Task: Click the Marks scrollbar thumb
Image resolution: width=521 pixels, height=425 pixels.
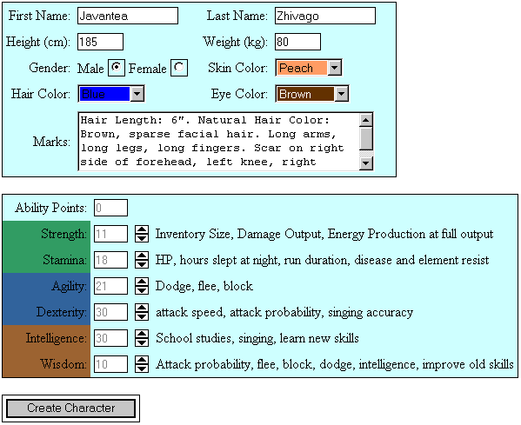Action: pyautogui.click(x=366, y=138)
